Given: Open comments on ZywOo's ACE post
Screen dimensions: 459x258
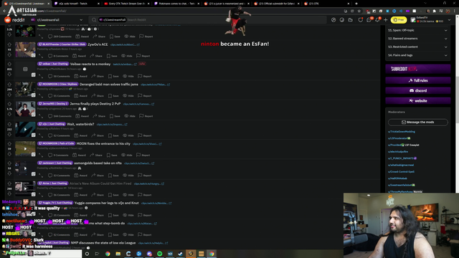Looking at the screenshot, I should [x=58, y=56].
